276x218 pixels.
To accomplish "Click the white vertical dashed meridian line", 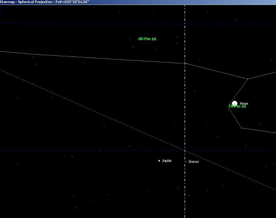I will click(x=185, y=108).
